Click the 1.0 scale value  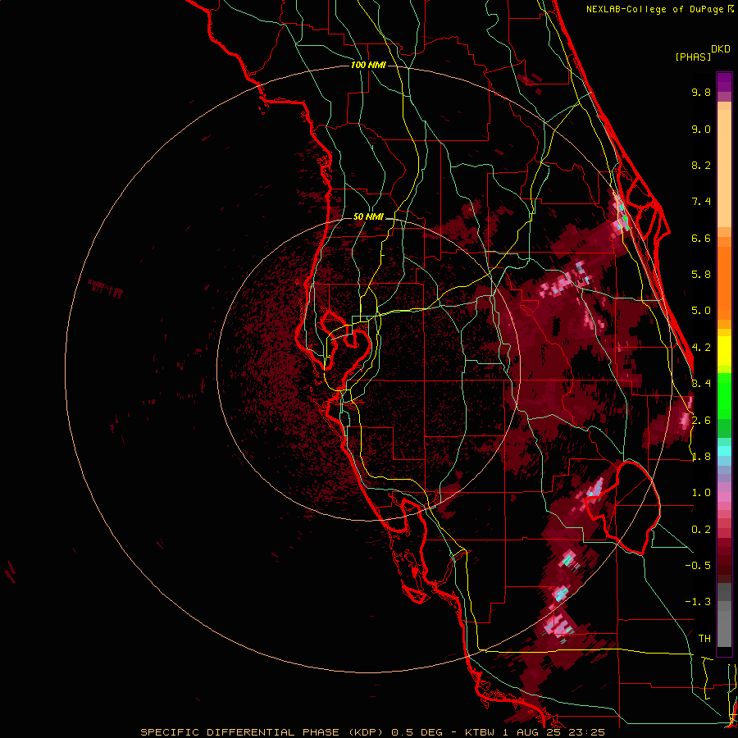pyautogui.click(x=701, y=493)
